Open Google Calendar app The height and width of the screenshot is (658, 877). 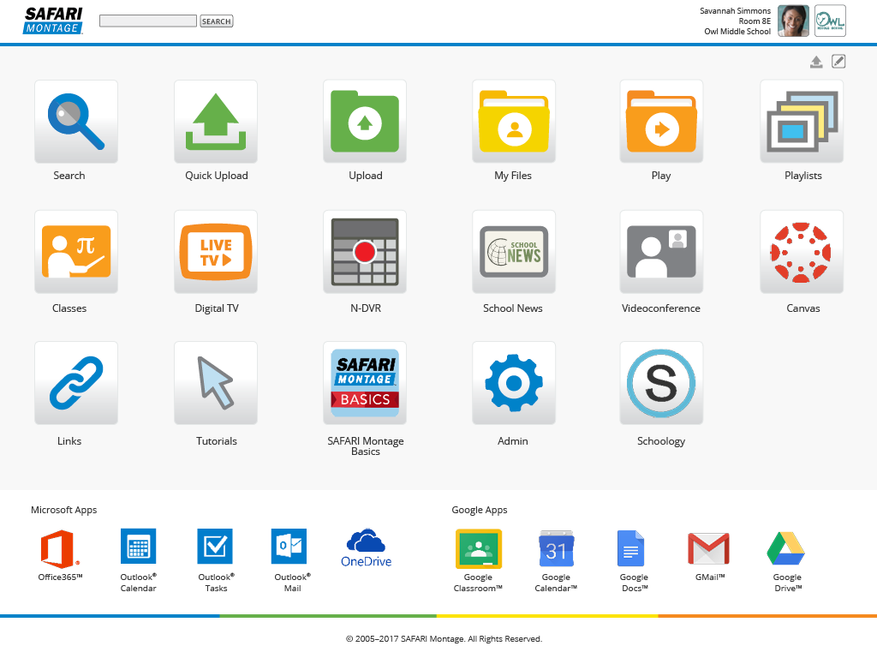click(x=556, y=548)
